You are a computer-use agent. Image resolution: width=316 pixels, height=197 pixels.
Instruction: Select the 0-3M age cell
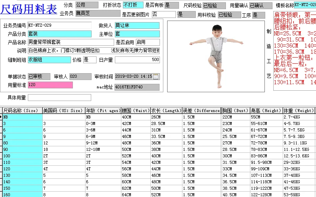[x=103, y=123]
